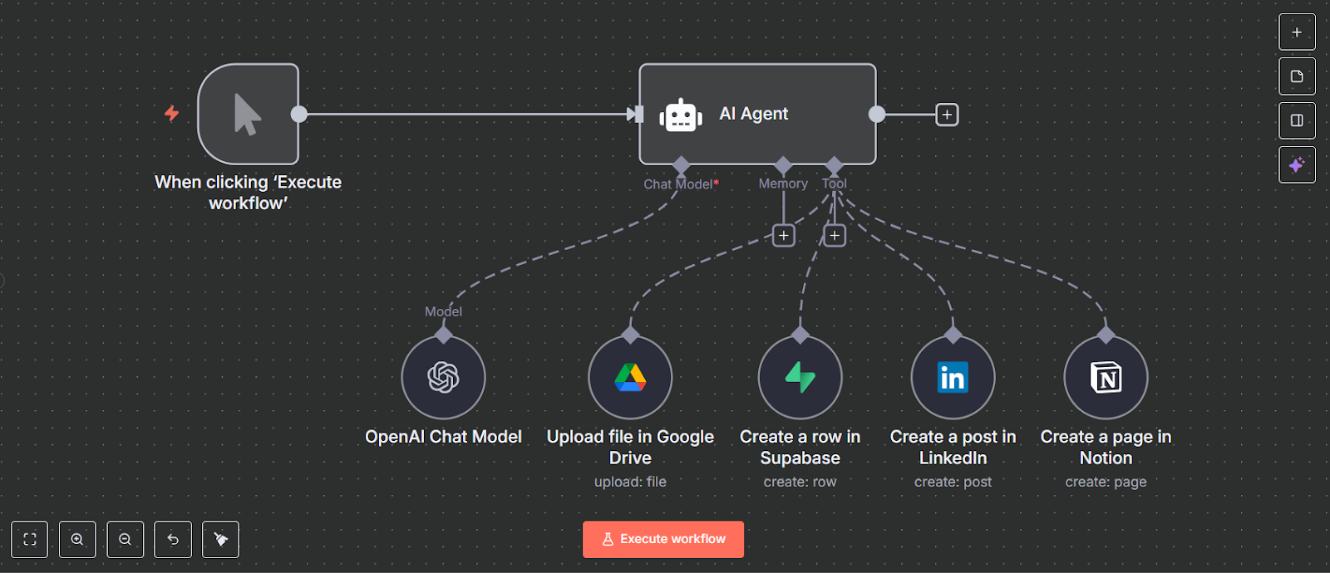Select the red lightning trigger indicator
The width and height of the screenshot is (1330, 573).
pos(172,113)
